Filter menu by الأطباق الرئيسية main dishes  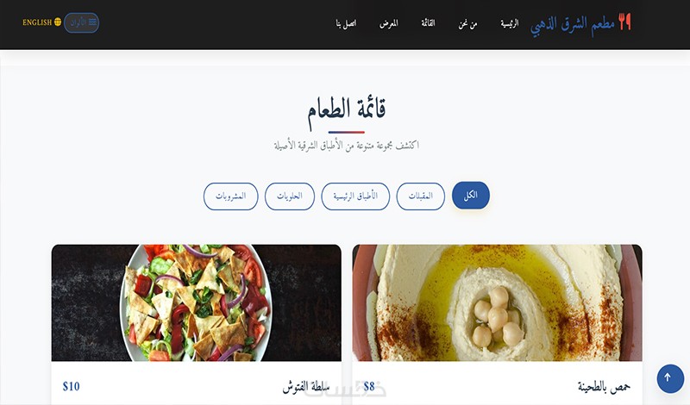(355, 196)
